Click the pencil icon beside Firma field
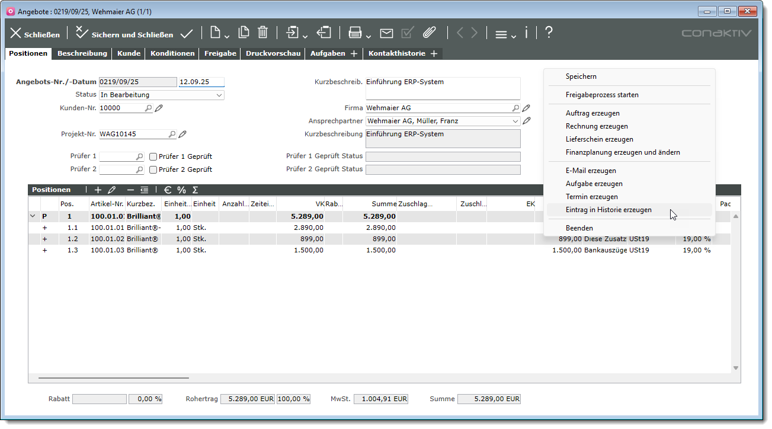Image resolution: width=772 pixels, height=429 pixels. 526,108
